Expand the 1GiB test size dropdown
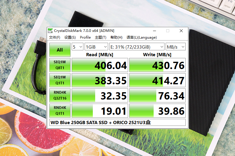Viewport: 235px width, 156px height. pos(96,47)
